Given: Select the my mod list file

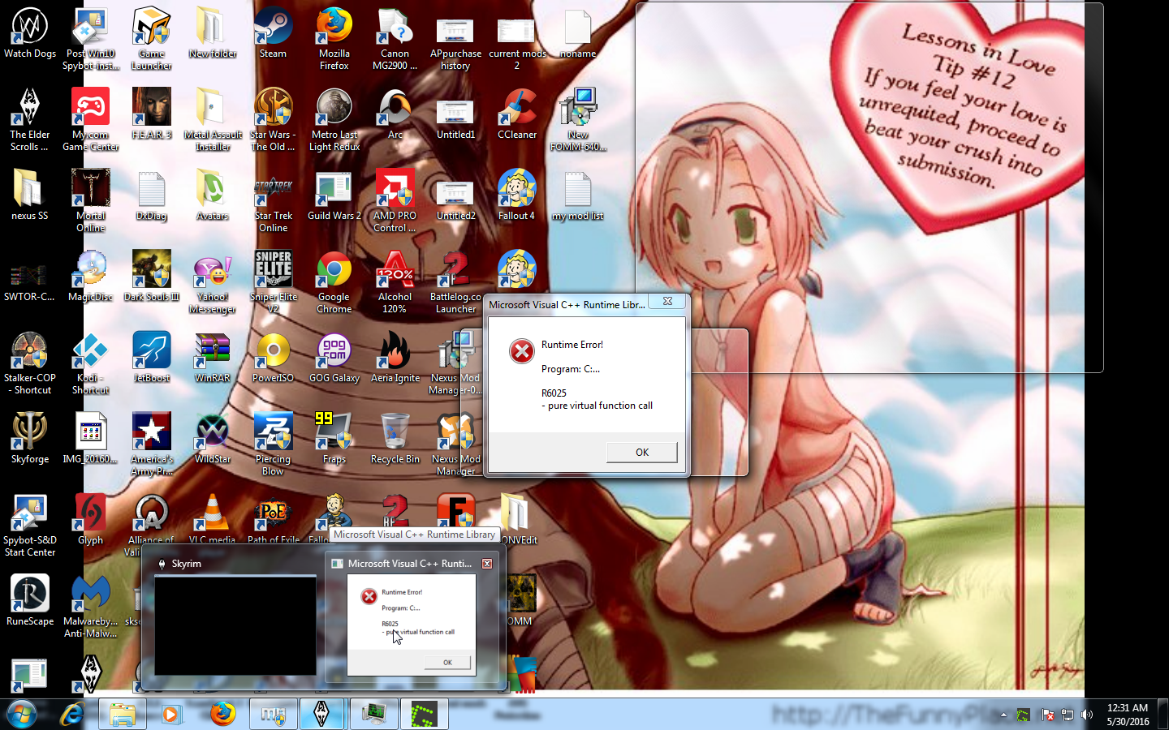Looking at the screenshot, I should 578,195.
